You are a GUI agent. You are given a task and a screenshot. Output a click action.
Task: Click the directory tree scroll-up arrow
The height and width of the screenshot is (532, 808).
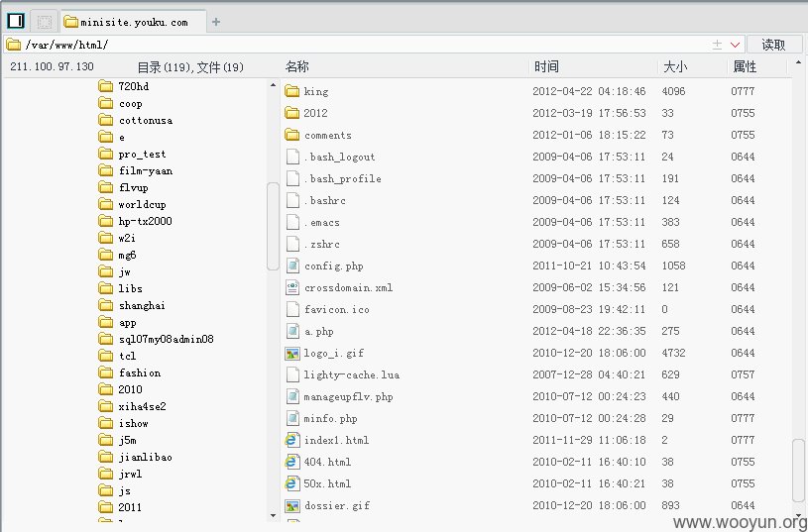point(273,85)
